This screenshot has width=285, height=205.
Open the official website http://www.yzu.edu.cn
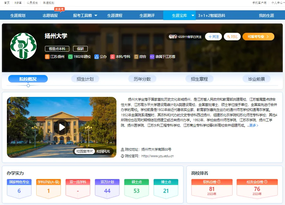tap(158, 156)
